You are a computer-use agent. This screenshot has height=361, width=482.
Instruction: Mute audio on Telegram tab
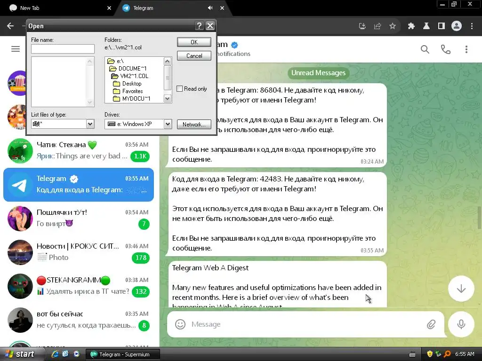coord(210,8)
